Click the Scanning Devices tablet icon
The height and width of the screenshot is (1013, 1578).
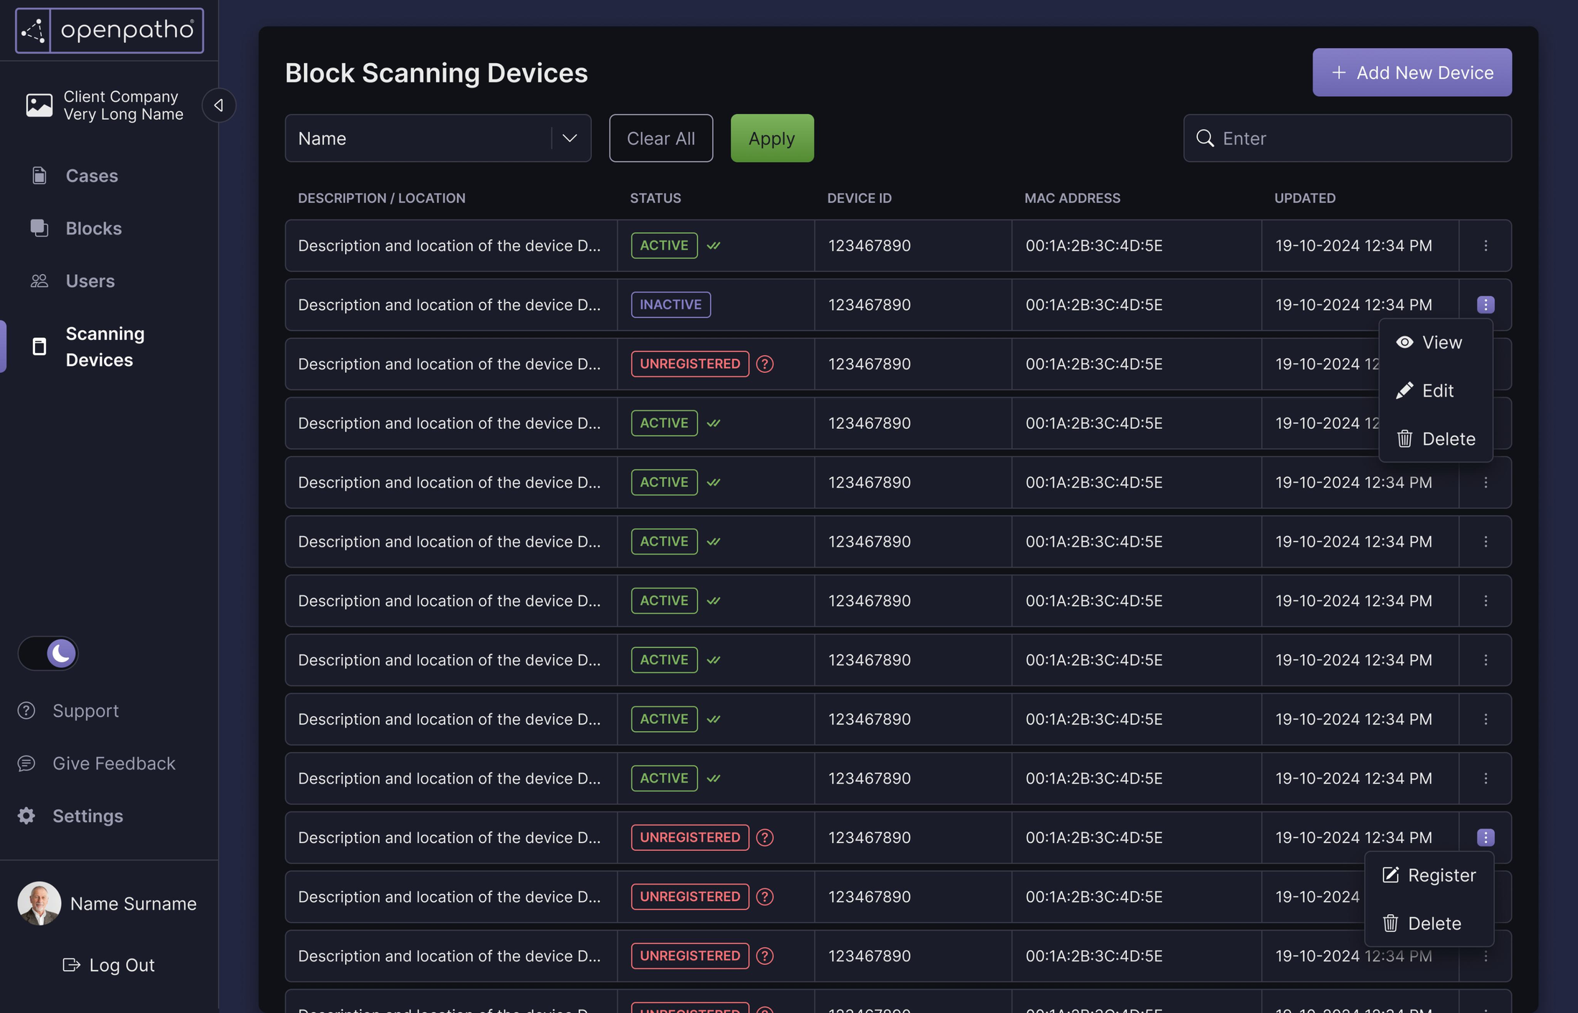(x=39, y=347)
